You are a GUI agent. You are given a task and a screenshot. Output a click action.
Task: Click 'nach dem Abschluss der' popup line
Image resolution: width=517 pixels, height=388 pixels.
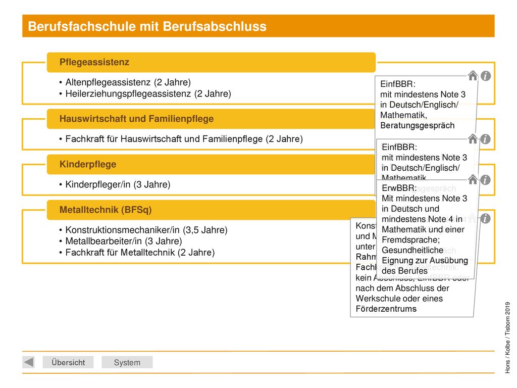(x=402, y=288)
